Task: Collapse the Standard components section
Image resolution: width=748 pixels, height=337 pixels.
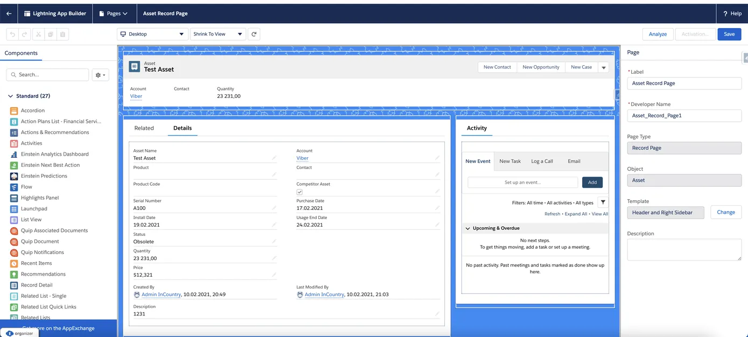Action: pos(10,96)
